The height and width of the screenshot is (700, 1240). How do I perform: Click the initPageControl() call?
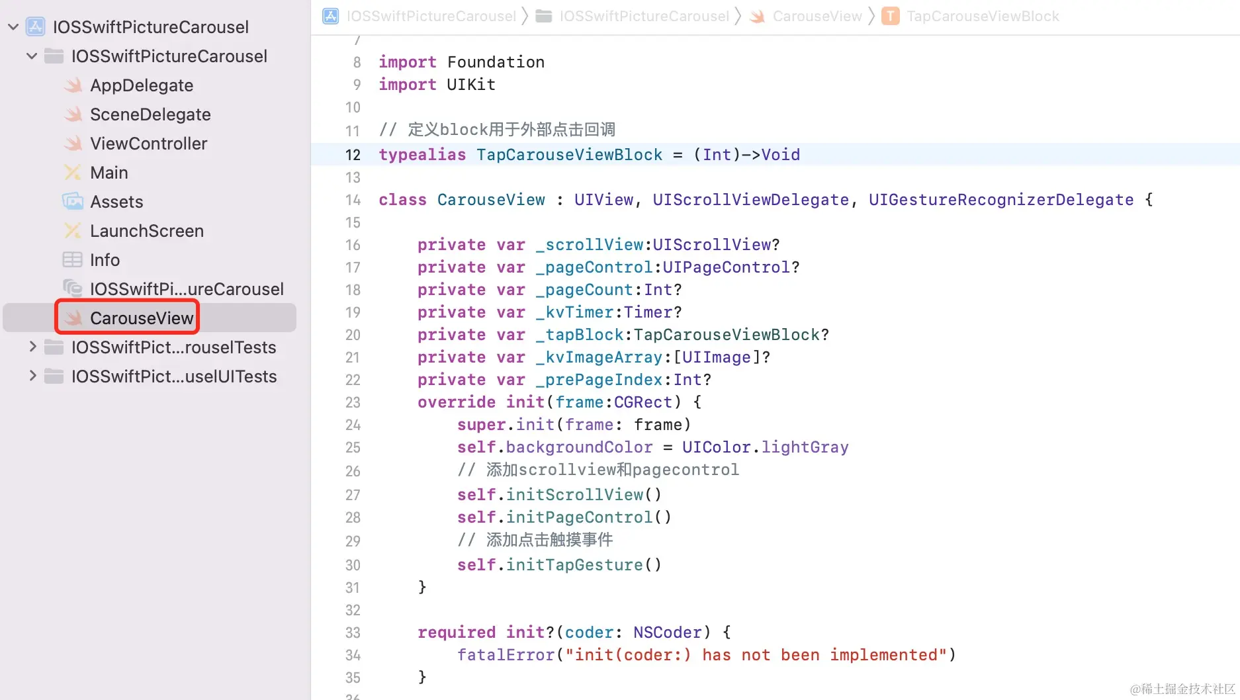pos(589,517)
